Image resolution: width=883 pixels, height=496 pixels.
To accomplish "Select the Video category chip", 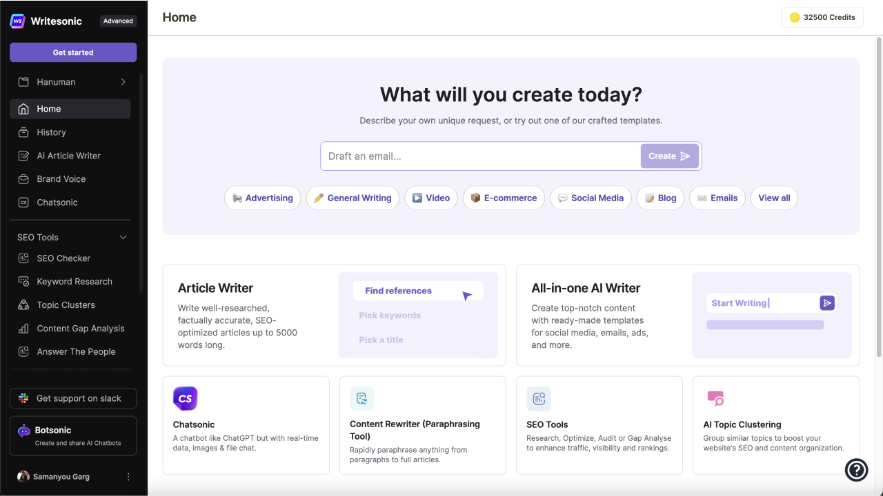I will 431,198.
